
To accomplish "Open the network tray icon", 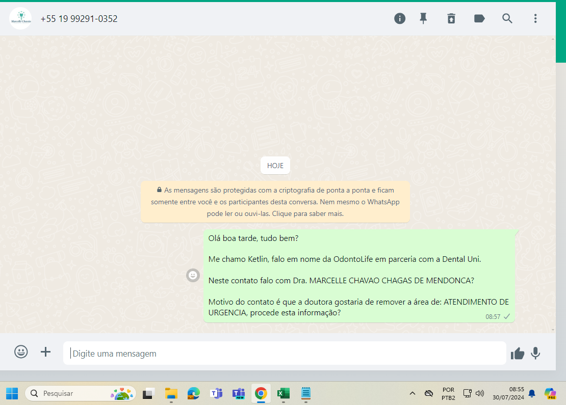I will point(468,393).
